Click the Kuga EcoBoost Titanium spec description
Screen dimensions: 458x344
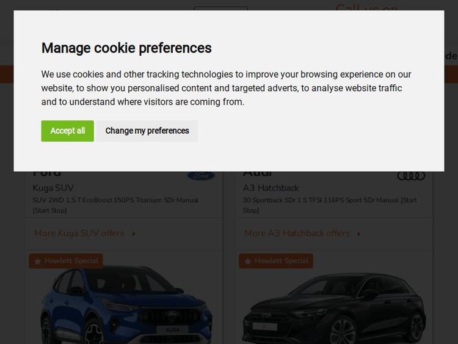[x=115, y=205]
